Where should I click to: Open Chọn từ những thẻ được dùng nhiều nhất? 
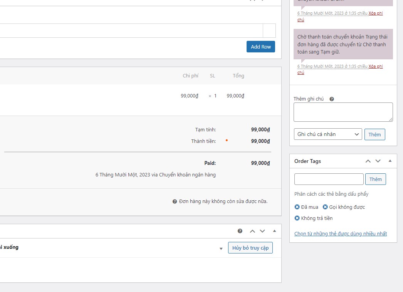[341, 234]
